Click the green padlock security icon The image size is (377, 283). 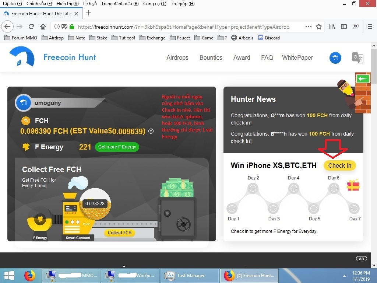point(72,27)
